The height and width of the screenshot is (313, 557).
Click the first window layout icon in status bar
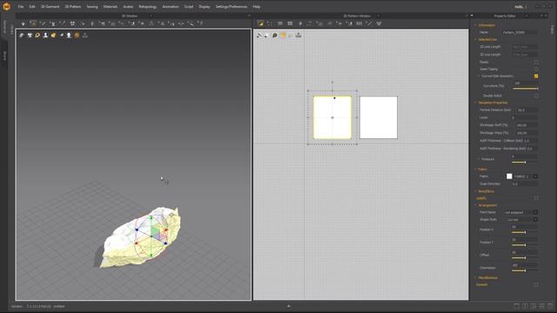pos(516,306)
